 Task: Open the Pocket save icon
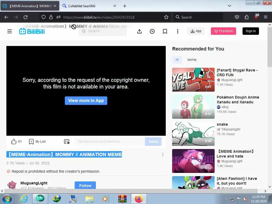237,17
